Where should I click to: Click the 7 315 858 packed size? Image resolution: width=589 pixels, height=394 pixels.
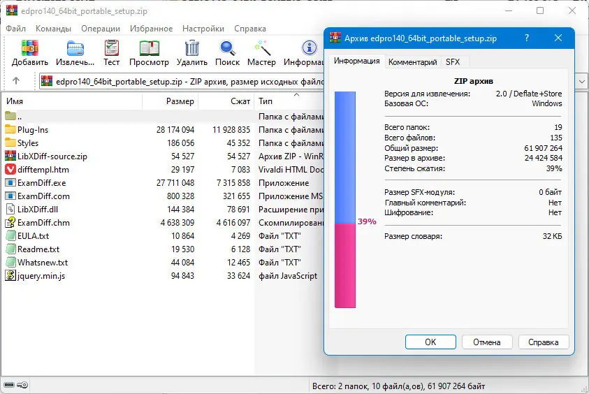[233, 183]
